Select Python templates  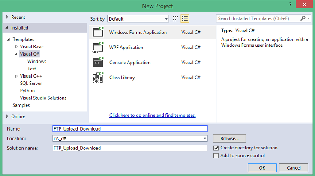[x=27, y=91]
